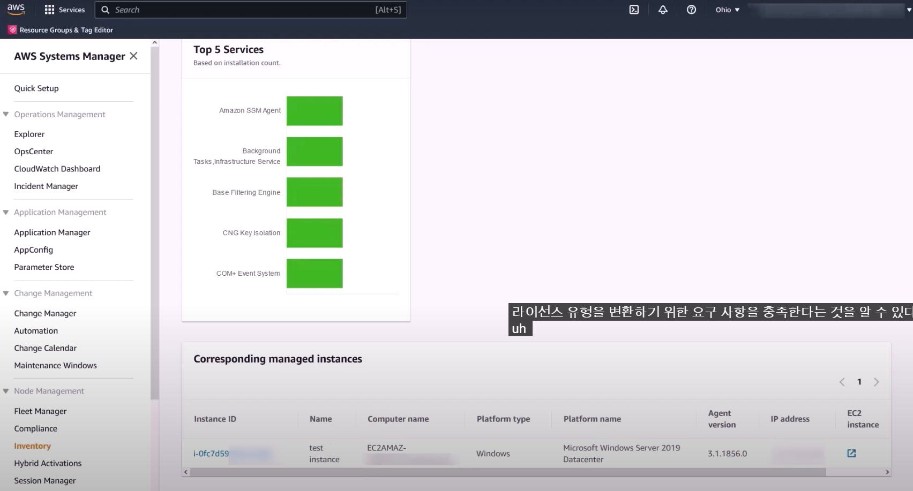The image size is (913, 491).
Task: Open the AWS home logo
Action: pyautogui.click(x=16, y=9)
